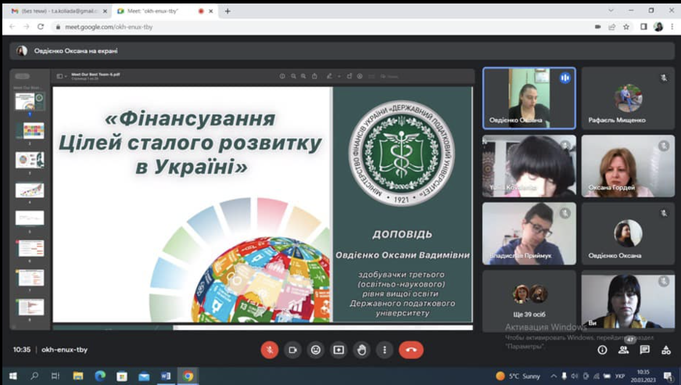This screenshot has width=681, height=385.
Task: Select the Овдієнко Оксана avatar tile
Action: coord(628,233)
